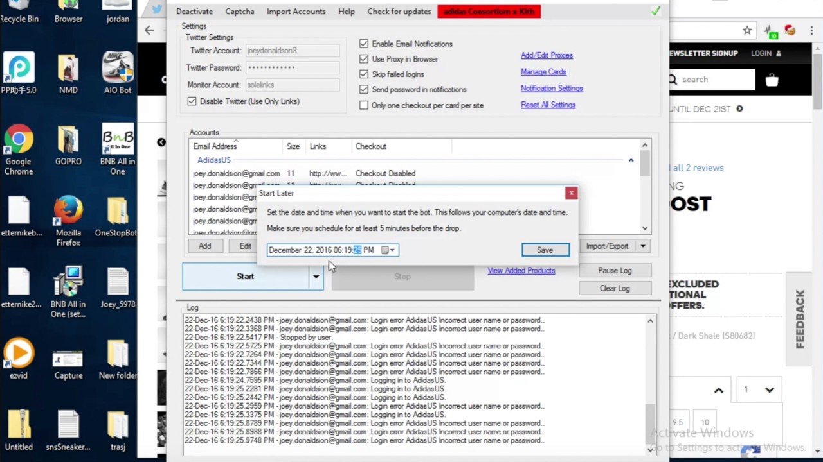Bookmark the page with the star icon
This screenshot has width=823, height=462.
click(747, 30)
